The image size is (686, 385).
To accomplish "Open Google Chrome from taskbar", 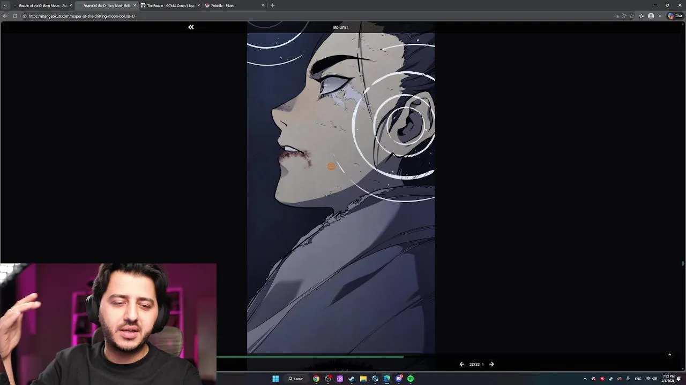I will tap(316, 379).
